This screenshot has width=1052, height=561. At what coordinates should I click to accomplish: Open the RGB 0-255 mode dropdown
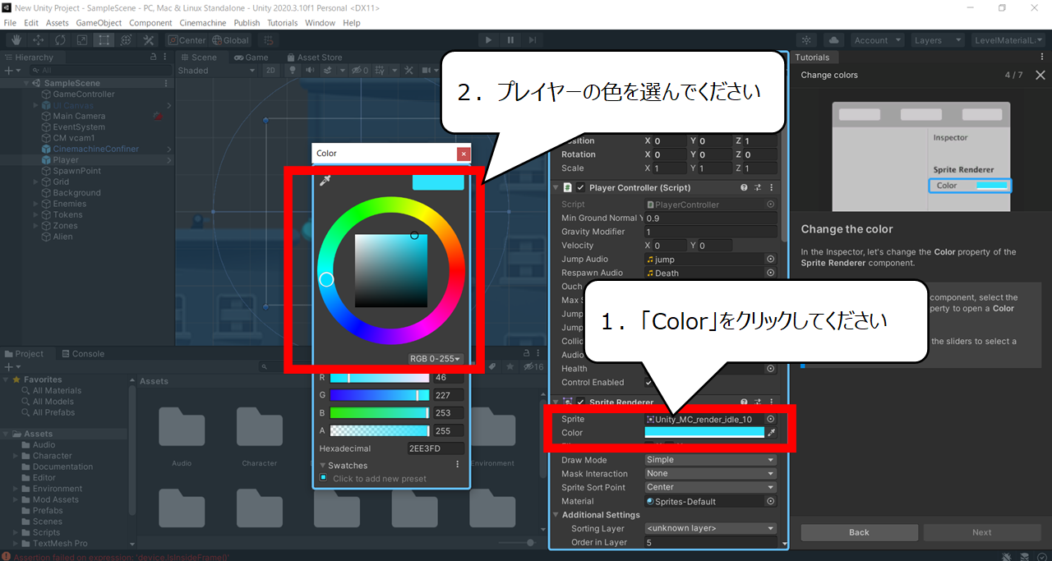tap(436, 359)
